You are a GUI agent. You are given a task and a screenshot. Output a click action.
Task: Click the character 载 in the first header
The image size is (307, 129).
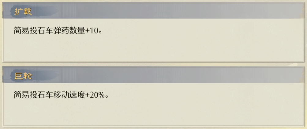click(x=28, y=12)
